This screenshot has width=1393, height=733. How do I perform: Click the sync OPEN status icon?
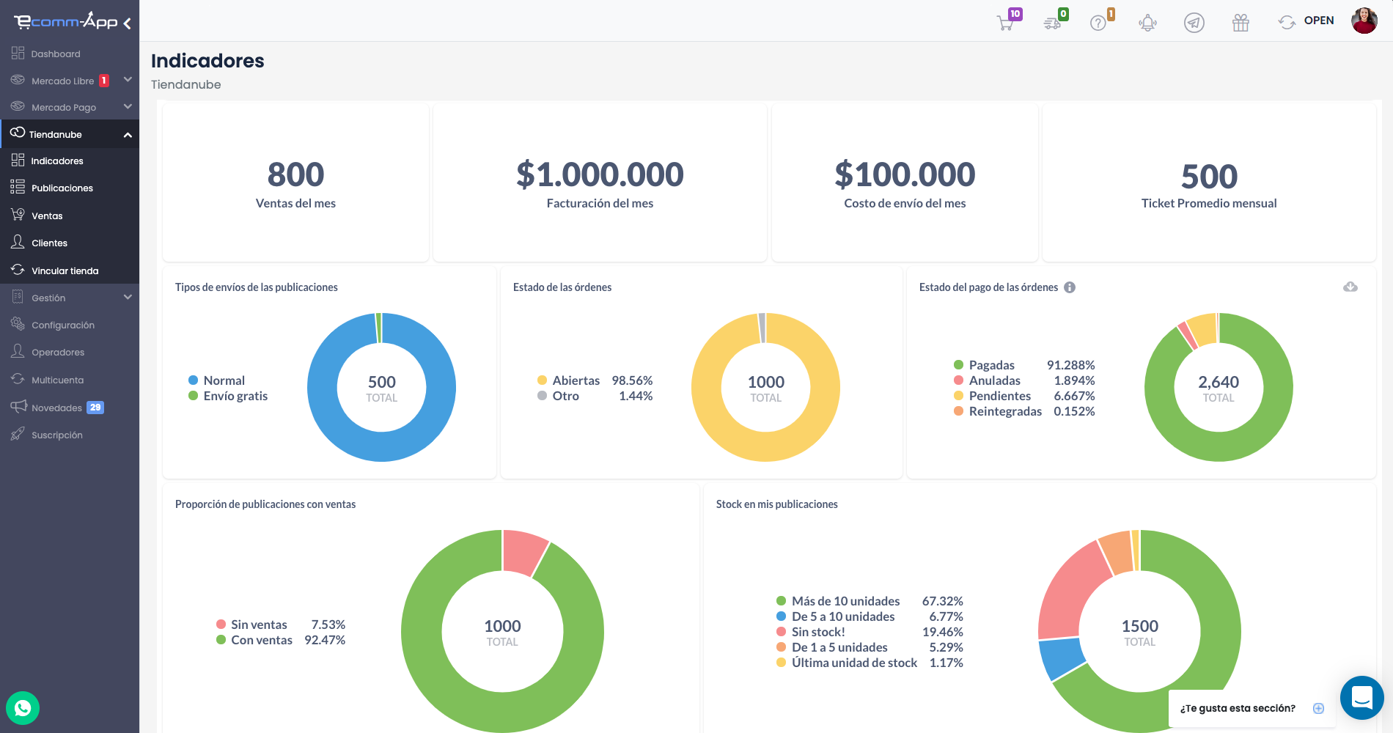1287,22
